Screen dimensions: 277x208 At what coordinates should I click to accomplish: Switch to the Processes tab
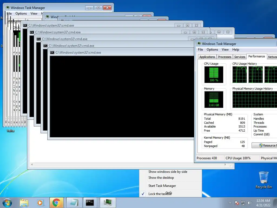pos(225,57)
